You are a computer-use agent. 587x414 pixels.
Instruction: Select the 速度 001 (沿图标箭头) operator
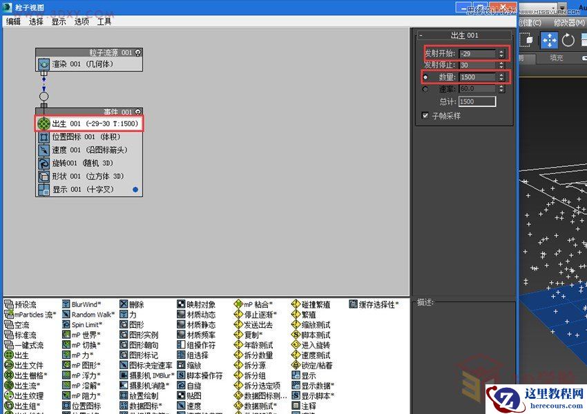coord(89,150)
